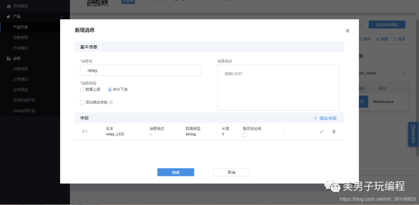This screenshot has height=205, width=419.
Task: Click the relay_LED field name
Action: pos(115,134)
